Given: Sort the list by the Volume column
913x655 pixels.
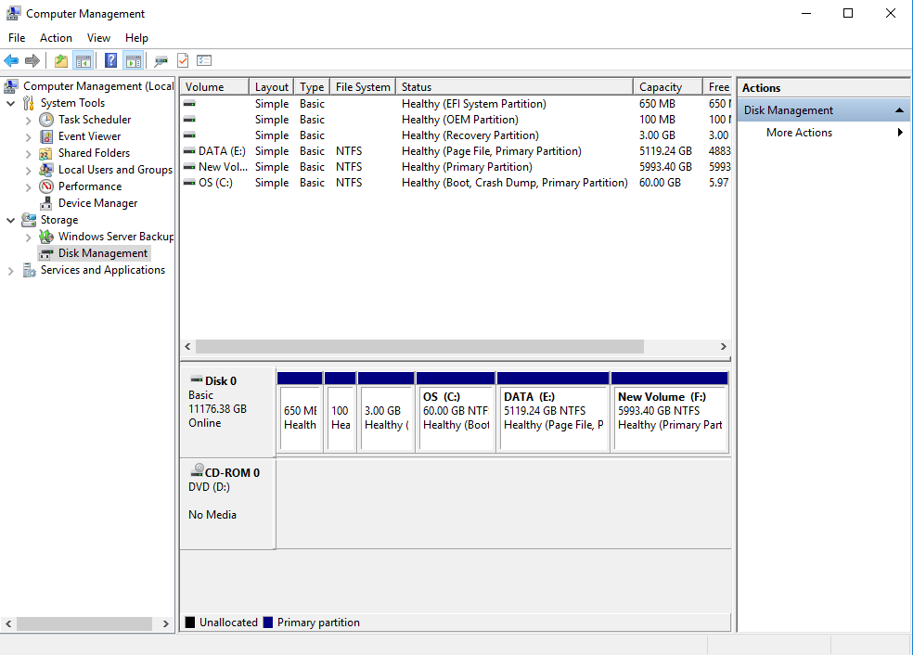Looking at the screenshot, I should (x=214, y=87).
